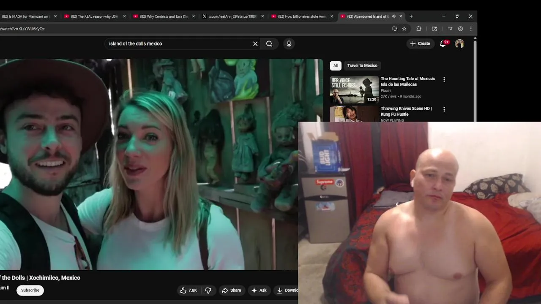Close 'The REAL reason why USA' tab

click(124, 16)
